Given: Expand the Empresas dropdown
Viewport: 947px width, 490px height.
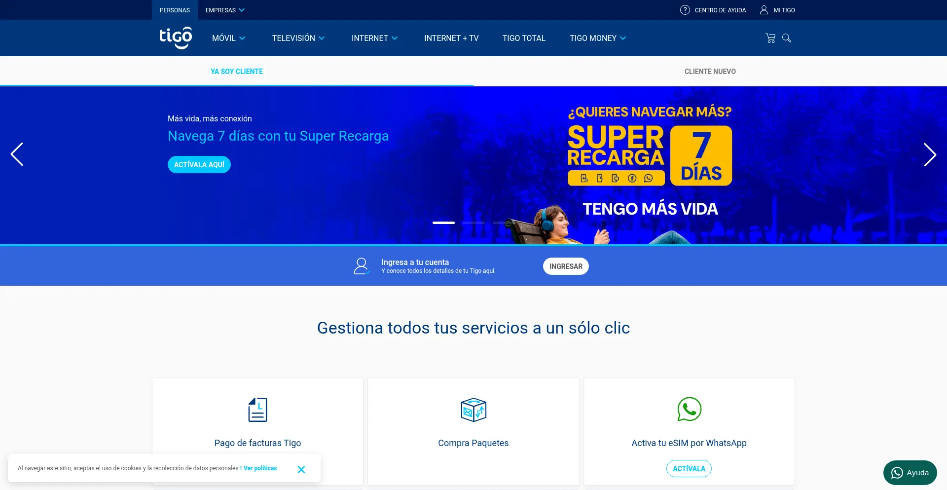Looking at the screenshot, I should pos(224,10).
